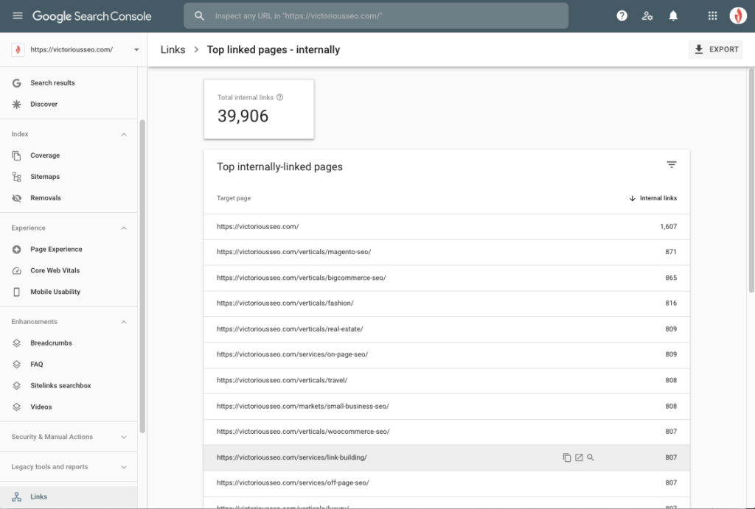Screen dimensions: 755x509
Task: Open the user settings icon
Action: coord(647,15)
